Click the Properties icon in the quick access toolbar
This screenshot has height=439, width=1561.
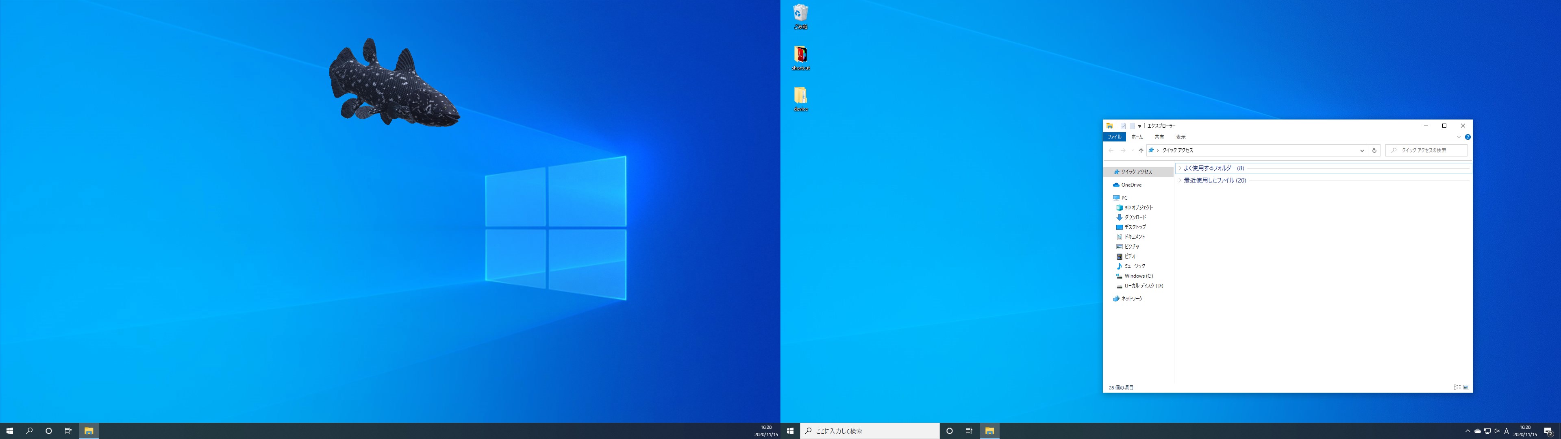coord(1123,126)
